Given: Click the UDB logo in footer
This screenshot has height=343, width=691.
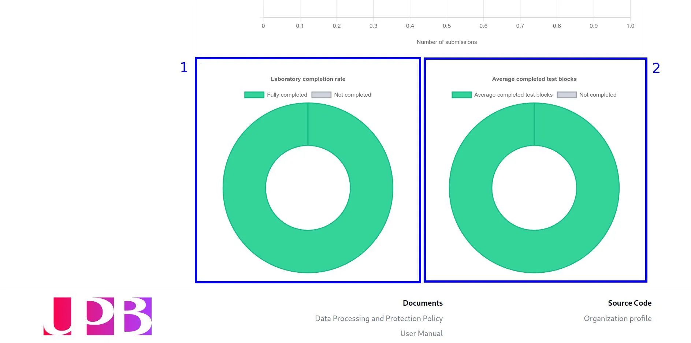Looking at the screenshot, I should 97,316.
